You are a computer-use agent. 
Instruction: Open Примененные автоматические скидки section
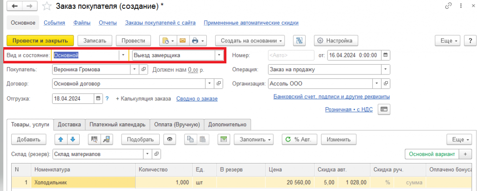coord(251,23)
